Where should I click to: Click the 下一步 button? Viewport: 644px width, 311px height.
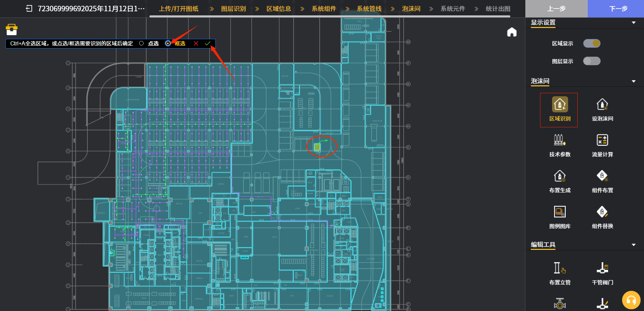coord(618,9)
